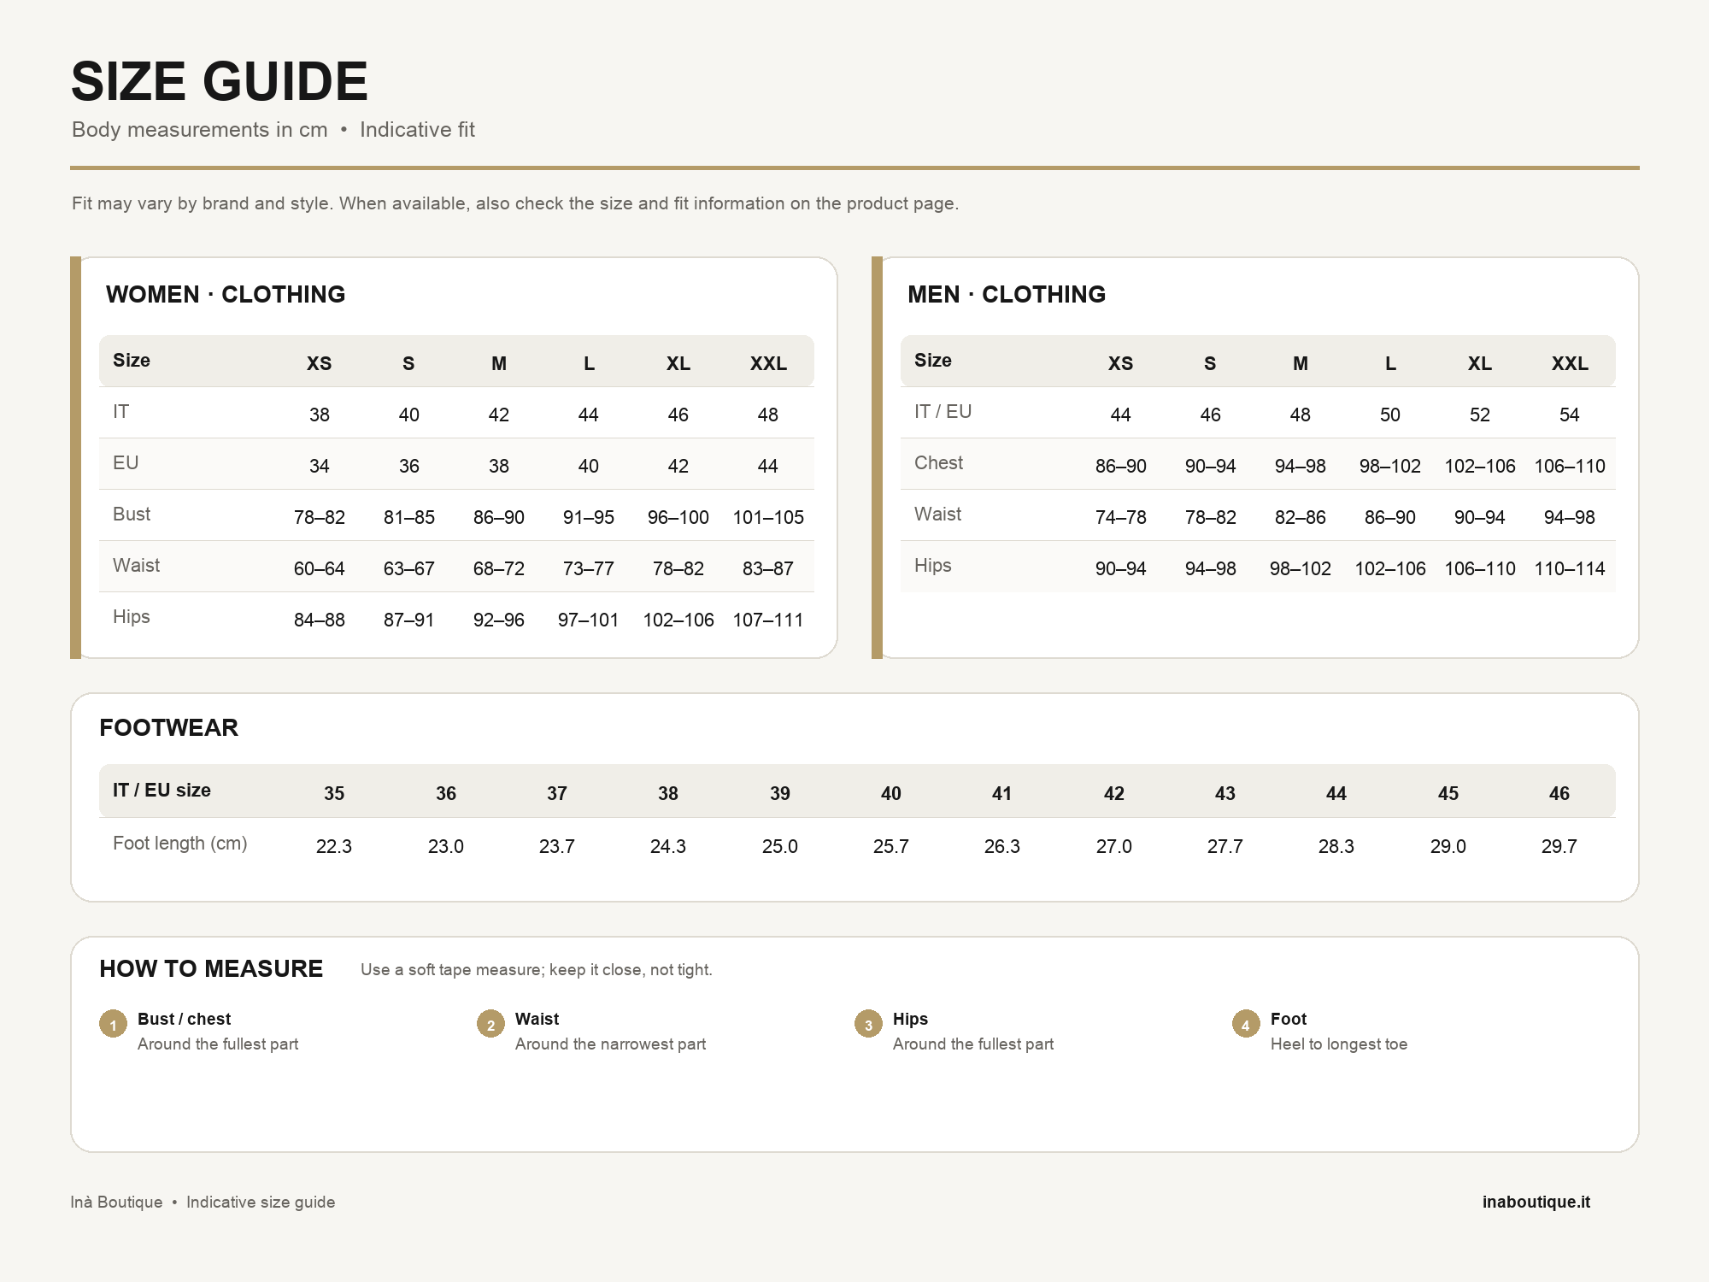
Task: Click footwear size 39 header
Action: [780, 793]
